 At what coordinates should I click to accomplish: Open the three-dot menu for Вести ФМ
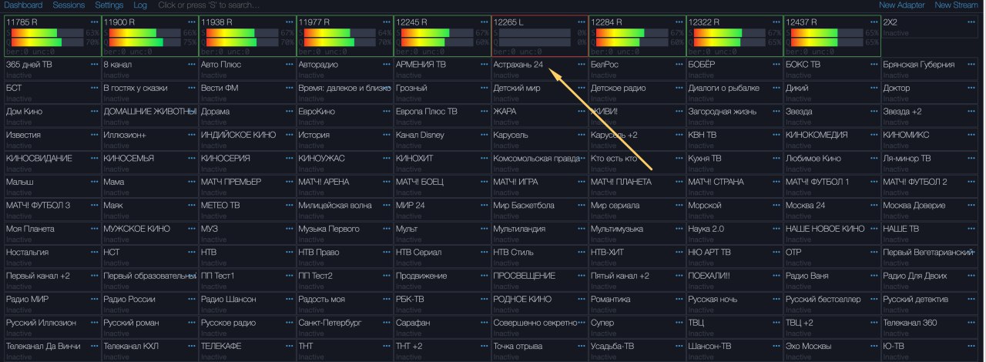click(289, 88)
